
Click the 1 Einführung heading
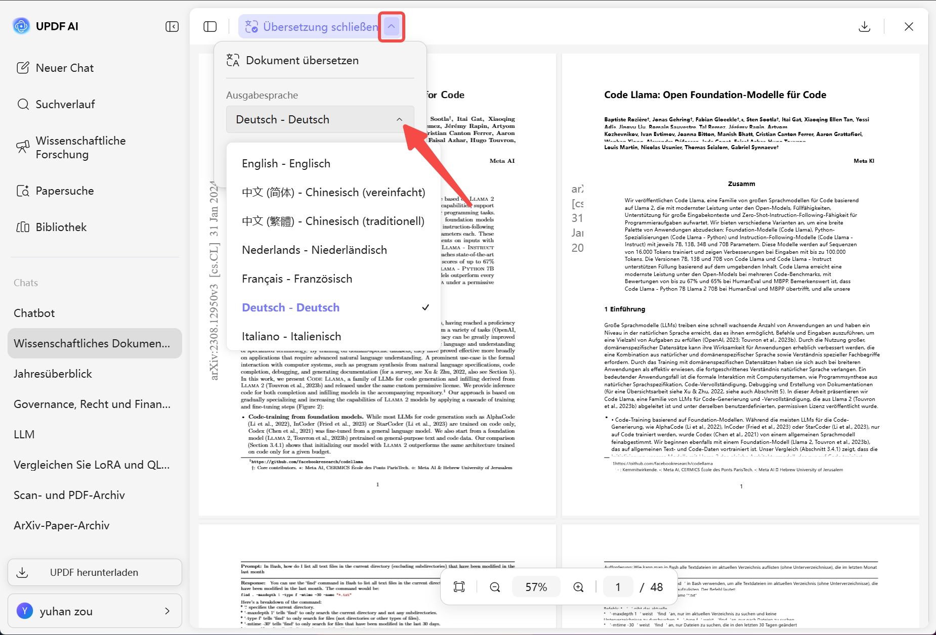(x=625, y=309)
